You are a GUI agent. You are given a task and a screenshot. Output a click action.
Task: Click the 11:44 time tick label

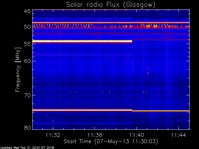pos(178,135)
